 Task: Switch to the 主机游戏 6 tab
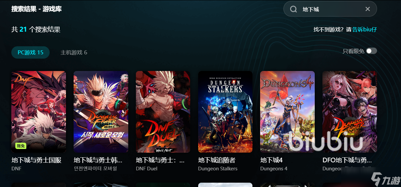[74, 52]
